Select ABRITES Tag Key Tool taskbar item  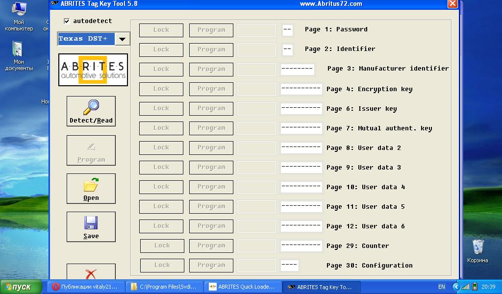click(322, 287)
